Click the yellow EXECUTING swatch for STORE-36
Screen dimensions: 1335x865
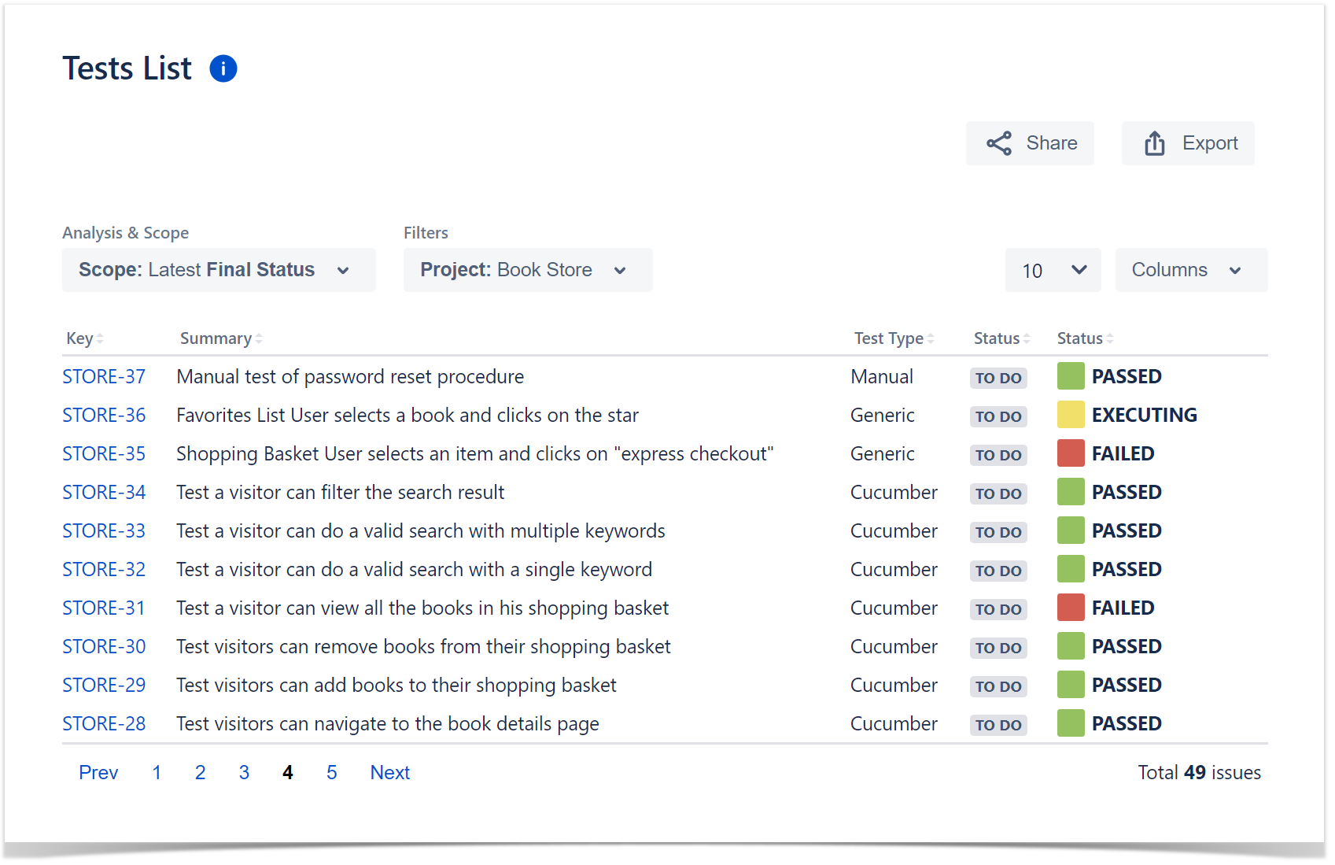(1071, 415)
